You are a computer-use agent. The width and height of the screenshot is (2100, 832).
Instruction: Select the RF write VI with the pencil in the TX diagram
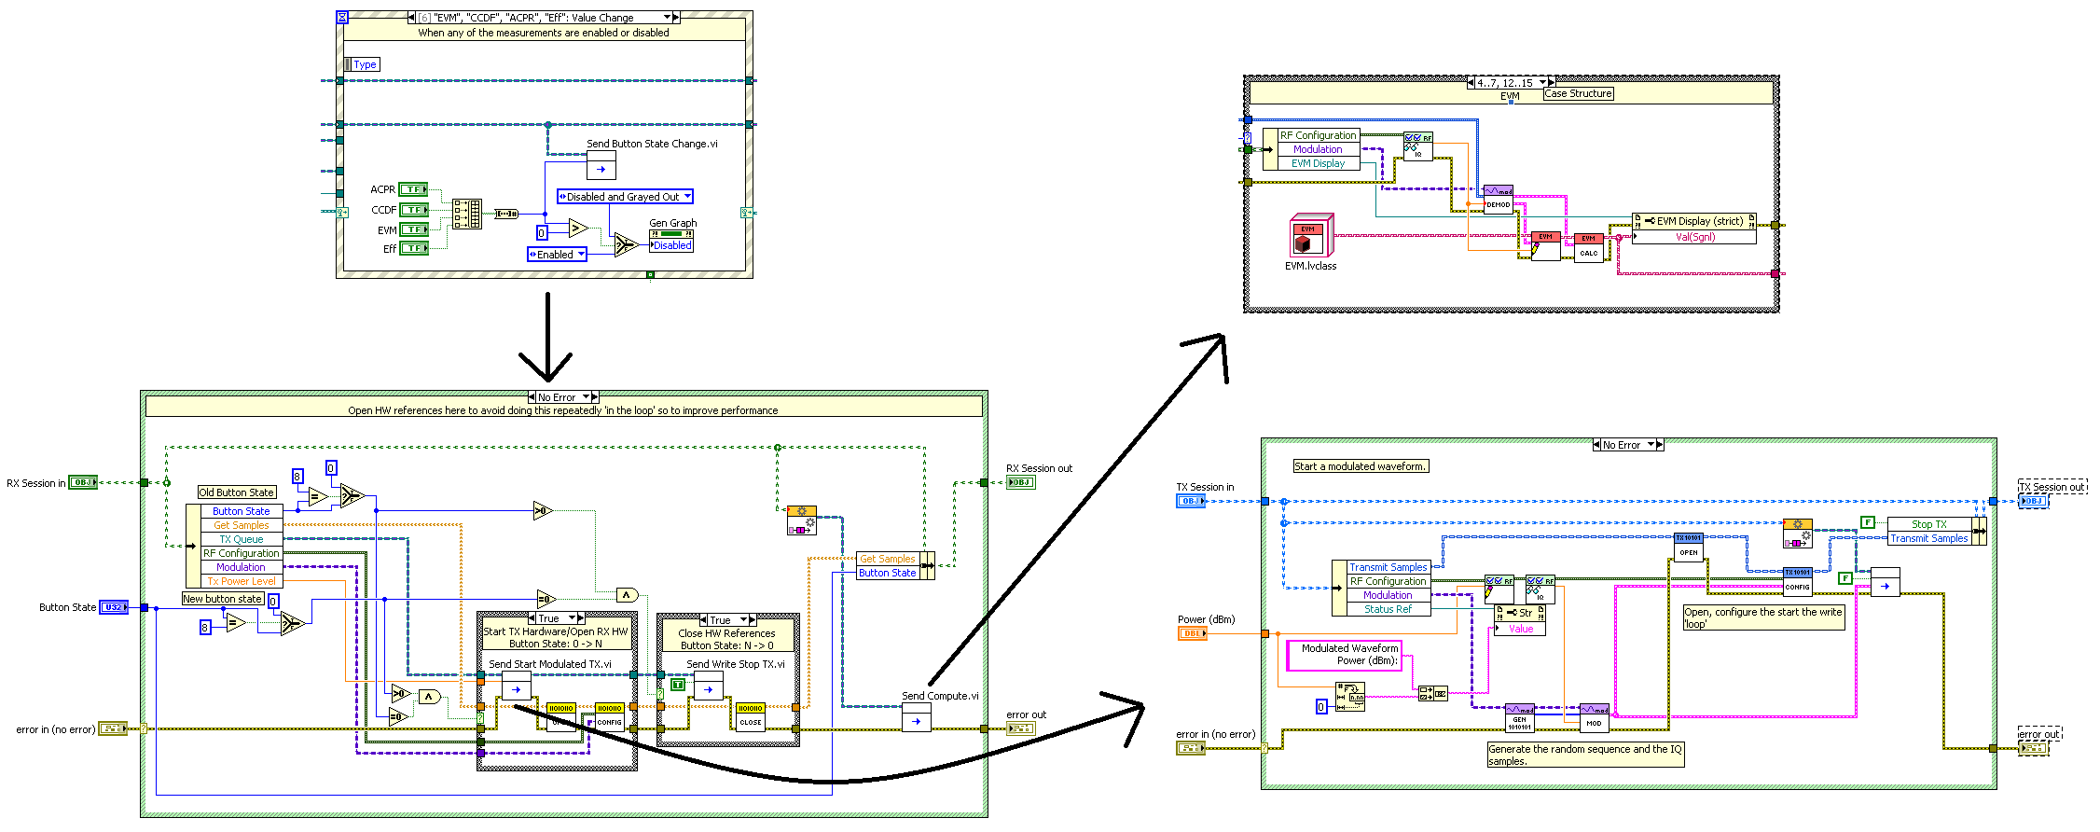pyautogui.click(x=1499, y=589)
